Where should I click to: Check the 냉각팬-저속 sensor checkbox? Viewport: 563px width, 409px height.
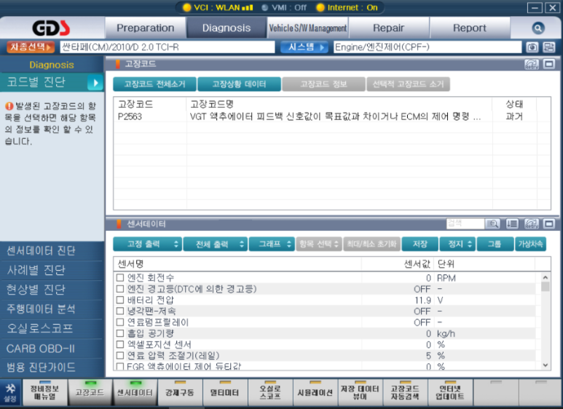[x=120, y=311]
